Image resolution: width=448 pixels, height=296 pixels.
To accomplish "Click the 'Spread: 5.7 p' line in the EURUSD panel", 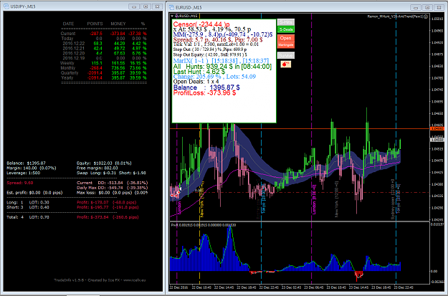I will click(x=218, y=39).
